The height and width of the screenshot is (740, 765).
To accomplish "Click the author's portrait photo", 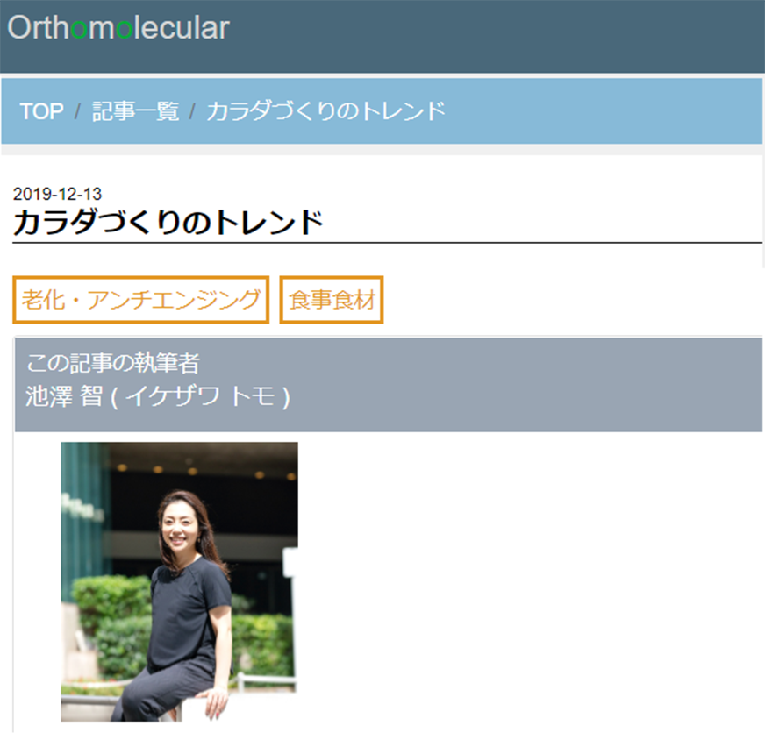I will 179,580.
